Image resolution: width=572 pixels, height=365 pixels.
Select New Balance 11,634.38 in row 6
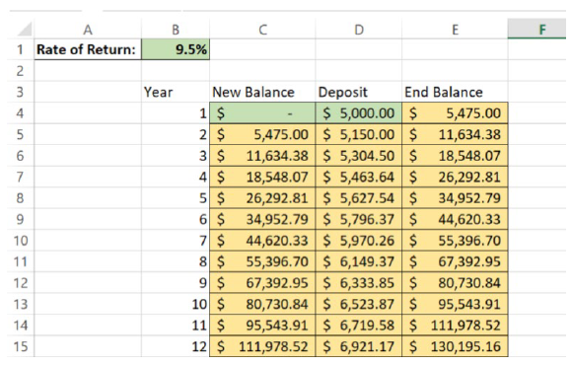tap(262, 156)
